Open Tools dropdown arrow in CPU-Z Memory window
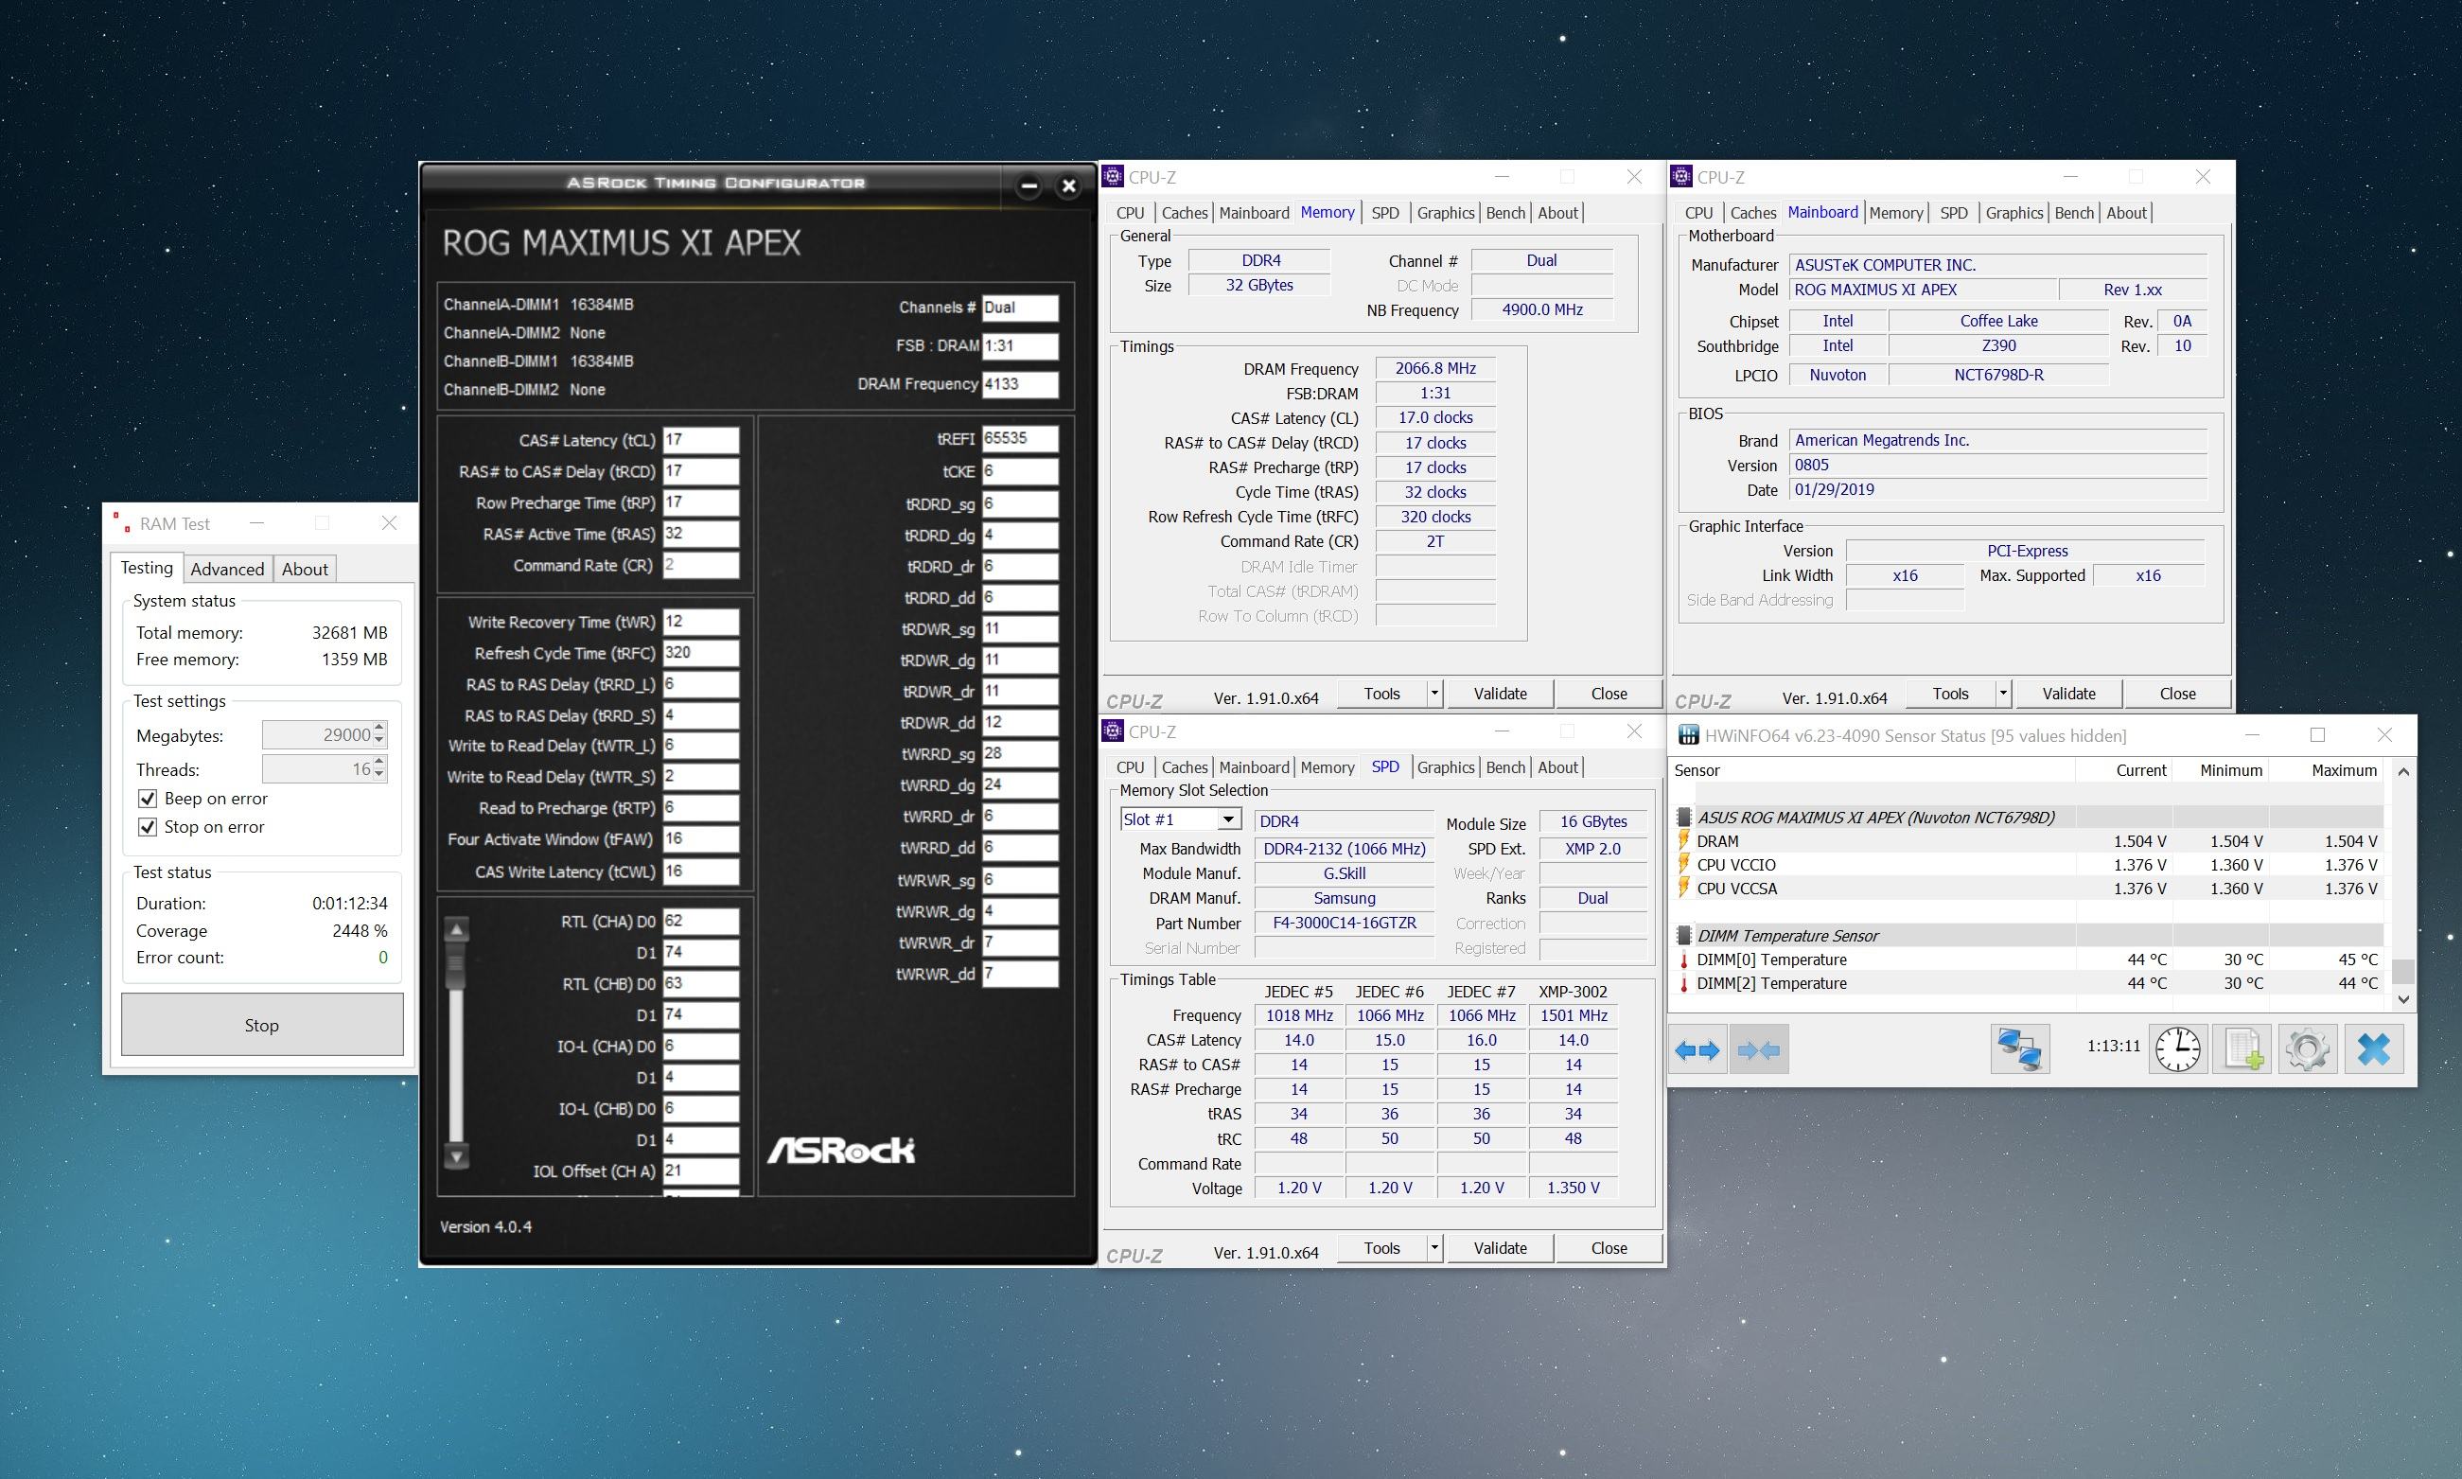2462x1479 pixels. 1434,694
